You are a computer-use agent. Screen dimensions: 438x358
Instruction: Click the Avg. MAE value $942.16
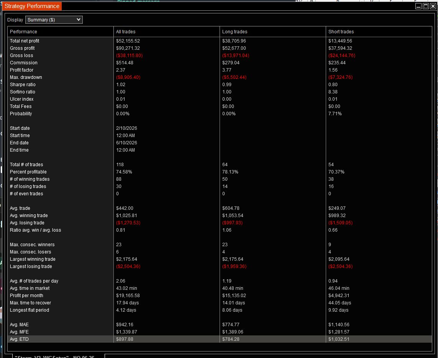click(x=125, y=325)
